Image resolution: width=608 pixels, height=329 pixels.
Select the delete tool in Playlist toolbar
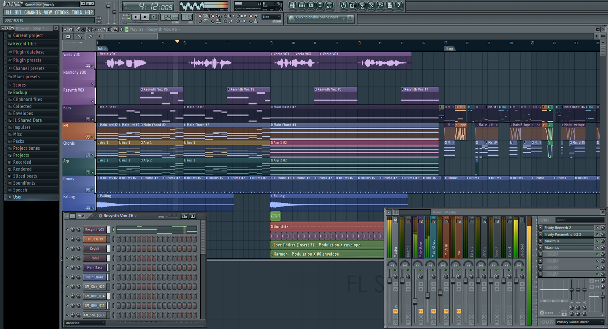(x=89, y=29)
